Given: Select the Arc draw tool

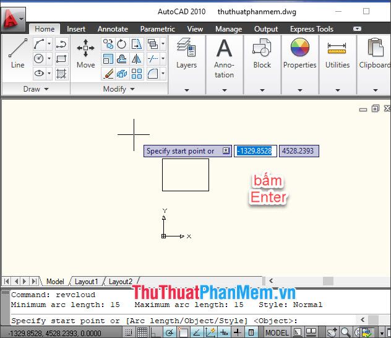Looking at the screenshot, I should (39, 45).
